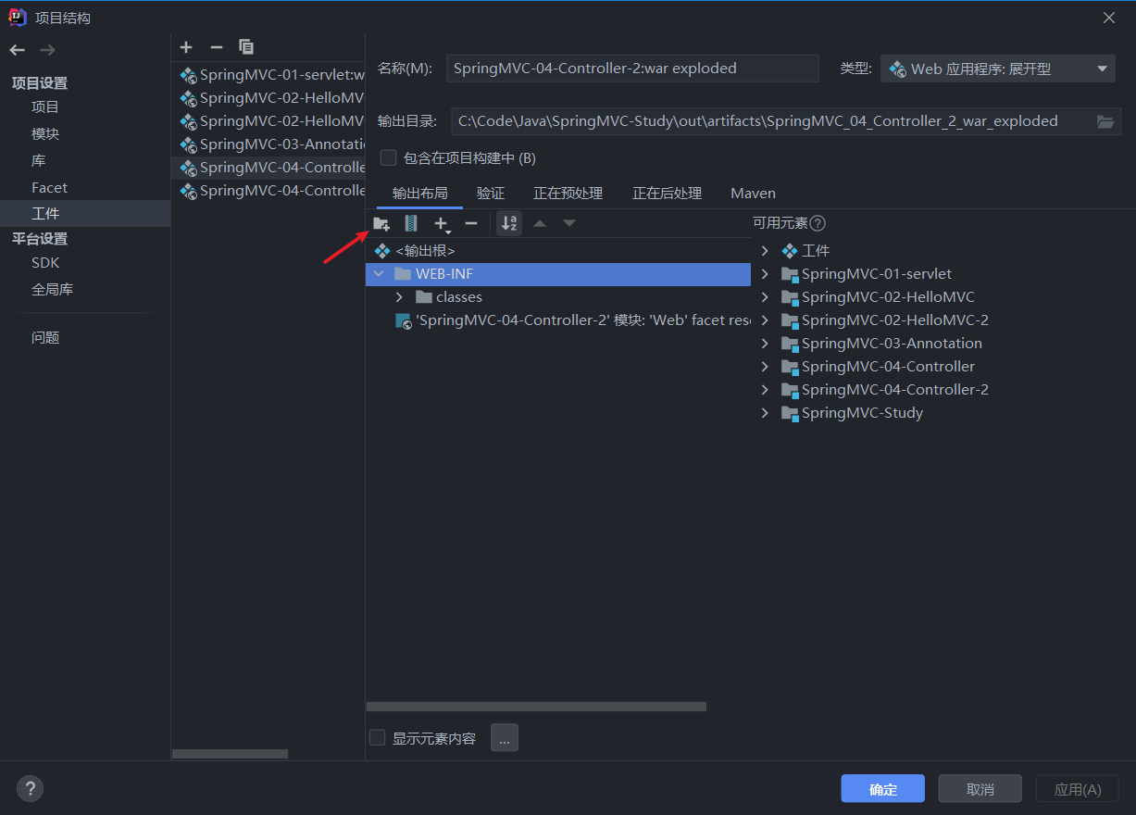Open the 类型 Web 应用程序 dropdown
1136x815 pixels.
999,69
